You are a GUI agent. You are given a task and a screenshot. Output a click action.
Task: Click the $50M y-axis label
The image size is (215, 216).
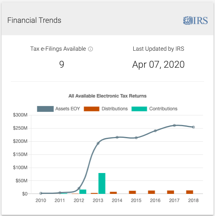(22, 181)
